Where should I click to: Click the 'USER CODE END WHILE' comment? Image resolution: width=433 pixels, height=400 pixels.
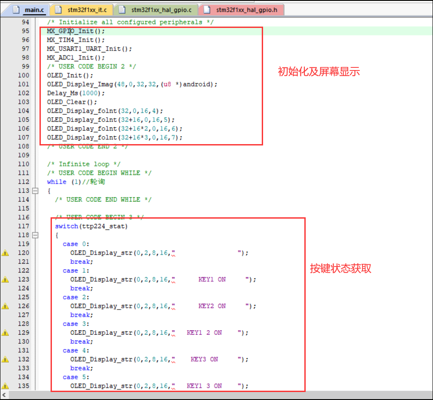(x=103, y=200)
